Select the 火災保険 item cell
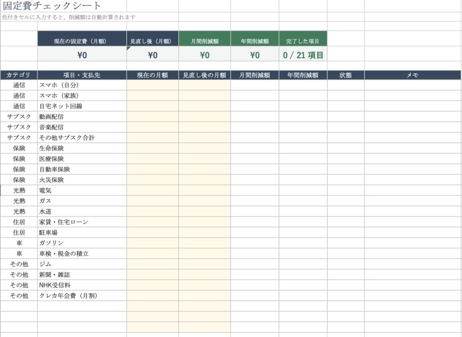Viewport: 462px width, 337px height. (82, 180)
